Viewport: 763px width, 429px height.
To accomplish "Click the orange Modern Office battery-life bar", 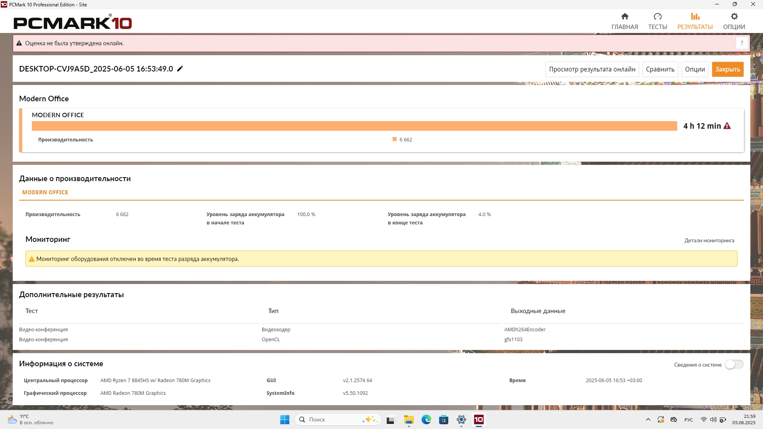I will tap(354, 126).
